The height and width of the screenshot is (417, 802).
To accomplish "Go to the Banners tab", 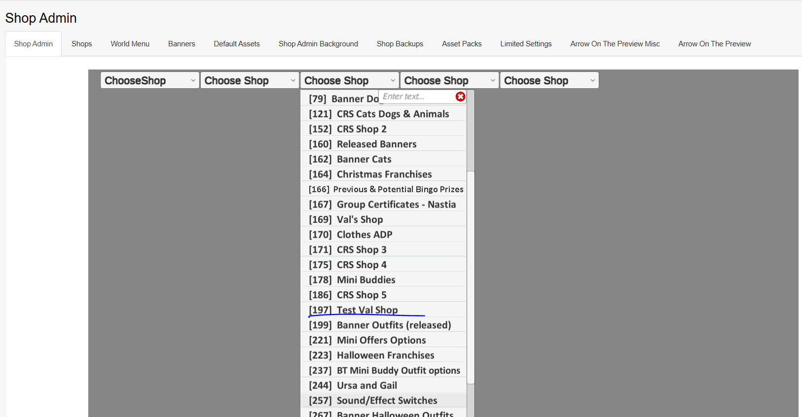I will (x=182, y=44).
